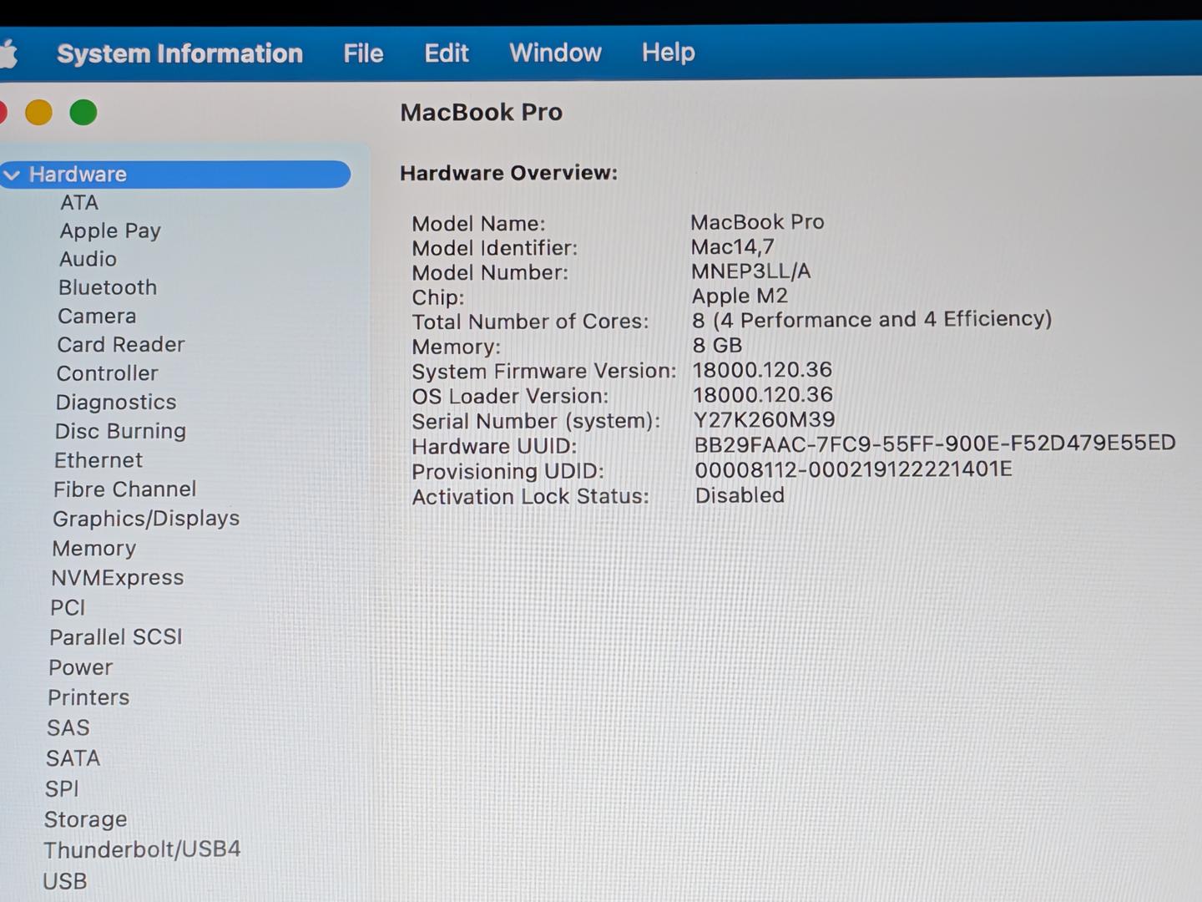Open the Help menu
Viewport: 1202px width, 902px height.
point(668,53)
